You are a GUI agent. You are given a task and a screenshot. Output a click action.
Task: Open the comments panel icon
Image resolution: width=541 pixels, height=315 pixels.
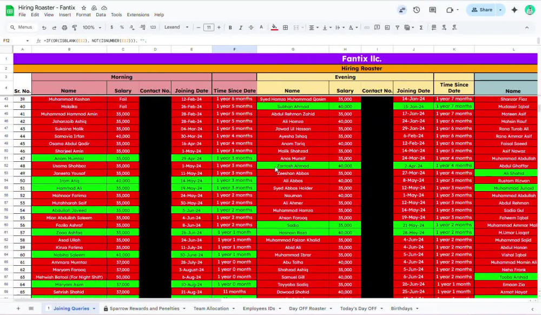click(x=432, y=10)
